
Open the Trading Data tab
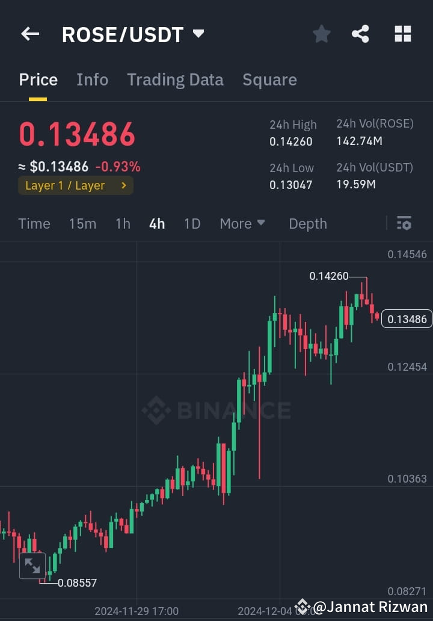pos(175,79)
